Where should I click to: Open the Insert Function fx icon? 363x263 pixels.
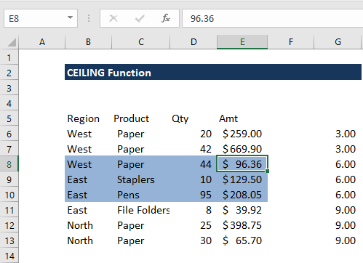tap(166, 18)
